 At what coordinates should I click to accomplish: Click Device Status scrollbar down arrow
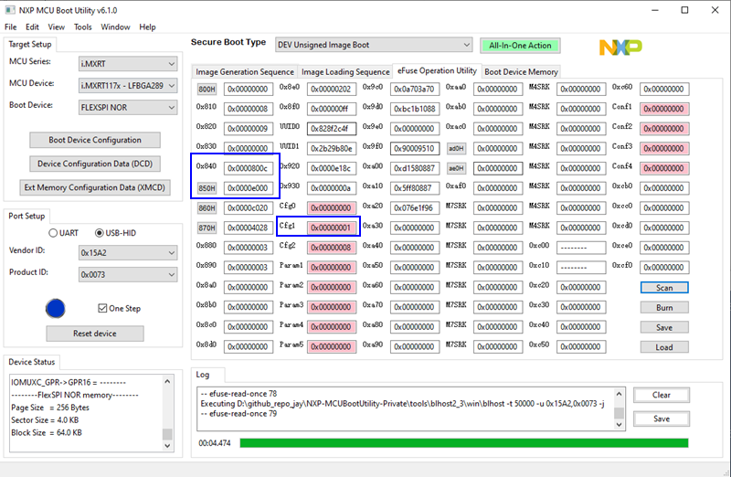coord(167,446)
